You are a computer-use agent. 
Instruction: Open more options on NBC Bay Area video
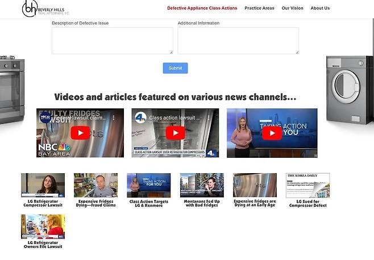[113, 118]
